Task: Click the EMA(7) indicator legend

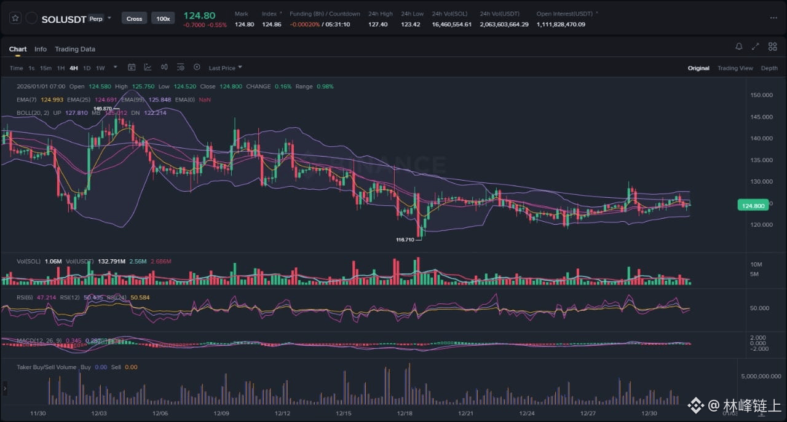Action: point(27,100)
